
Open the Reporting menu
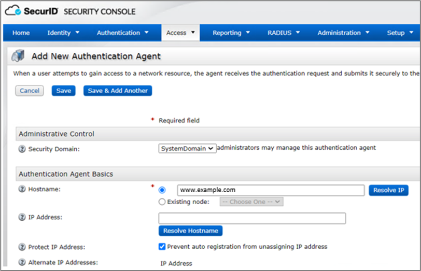[231, 33]
